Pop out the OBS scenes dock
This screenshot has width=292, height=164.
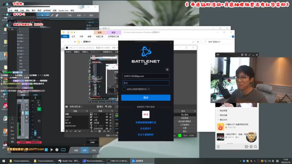click(87, 111)
